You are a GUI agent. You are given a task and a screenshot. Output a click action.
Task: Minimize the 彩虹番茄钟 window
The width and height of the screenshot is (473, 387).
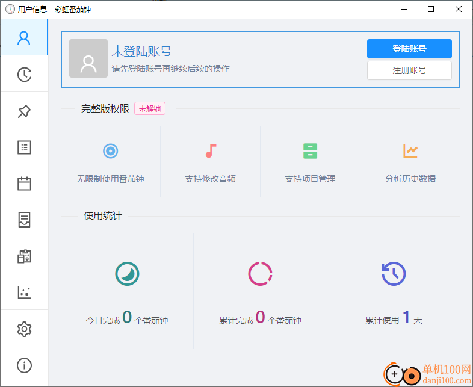(404, 10)
